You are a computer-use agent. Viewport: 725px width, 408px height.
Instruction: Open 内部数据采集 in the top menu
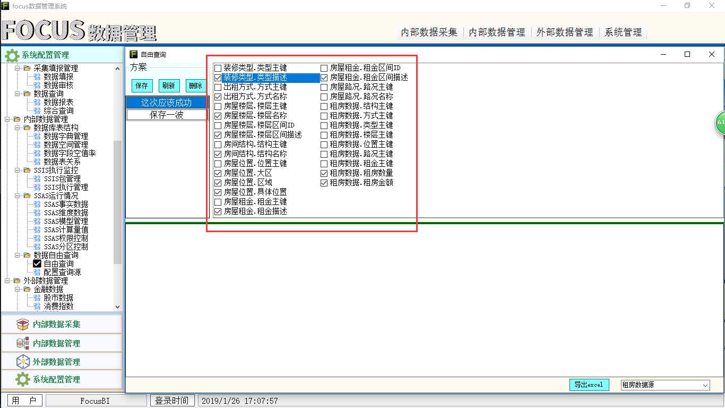tap(429, 32)
